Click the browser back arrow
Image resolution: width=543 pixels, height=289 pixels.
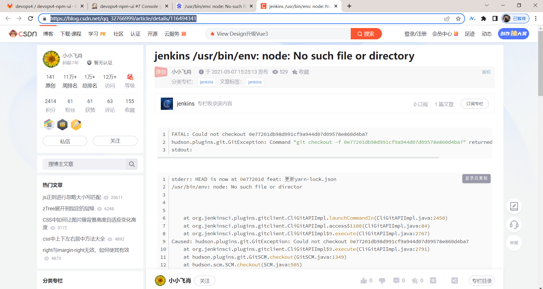(x=8, y=18)
